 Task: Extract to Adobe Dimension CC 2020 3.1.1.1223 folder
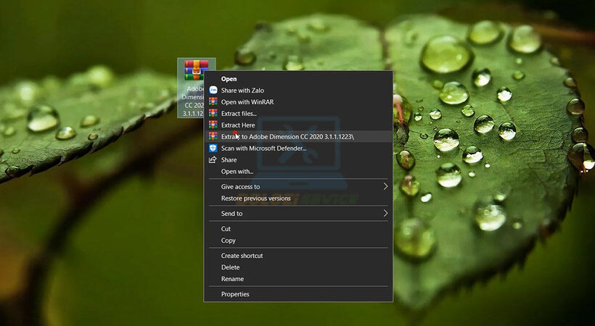coord(298,136)
